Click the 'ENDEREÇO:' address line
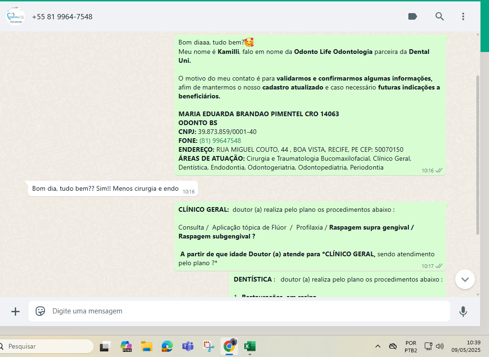 (291, 149)
